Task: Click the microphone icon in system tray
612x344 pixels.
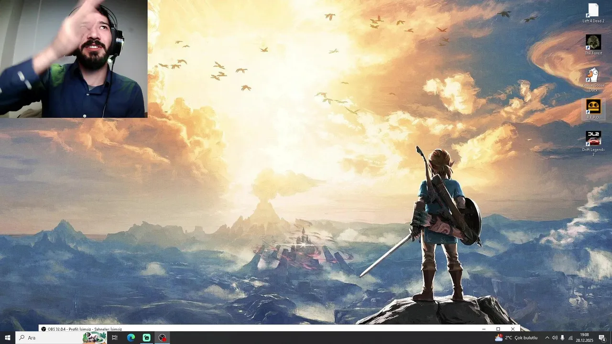Action: [563, 338]
